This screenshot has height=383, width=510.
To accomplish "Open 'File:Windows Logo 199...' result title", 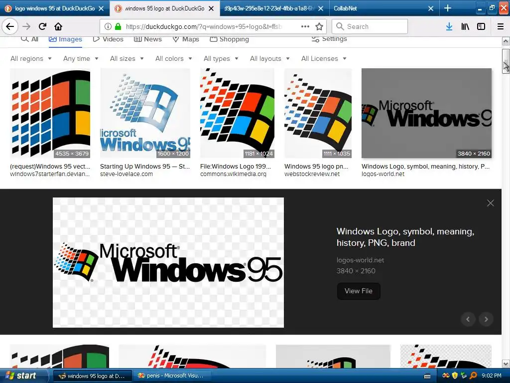I will click(236, 167).
